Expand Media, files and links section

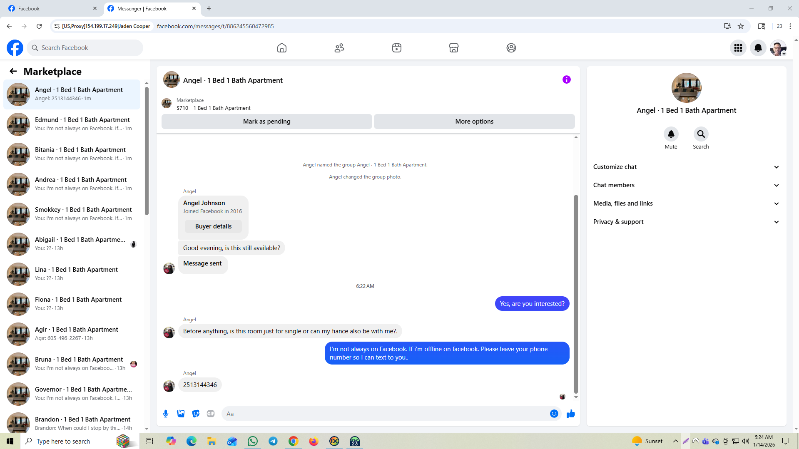(x=686, y=203)
